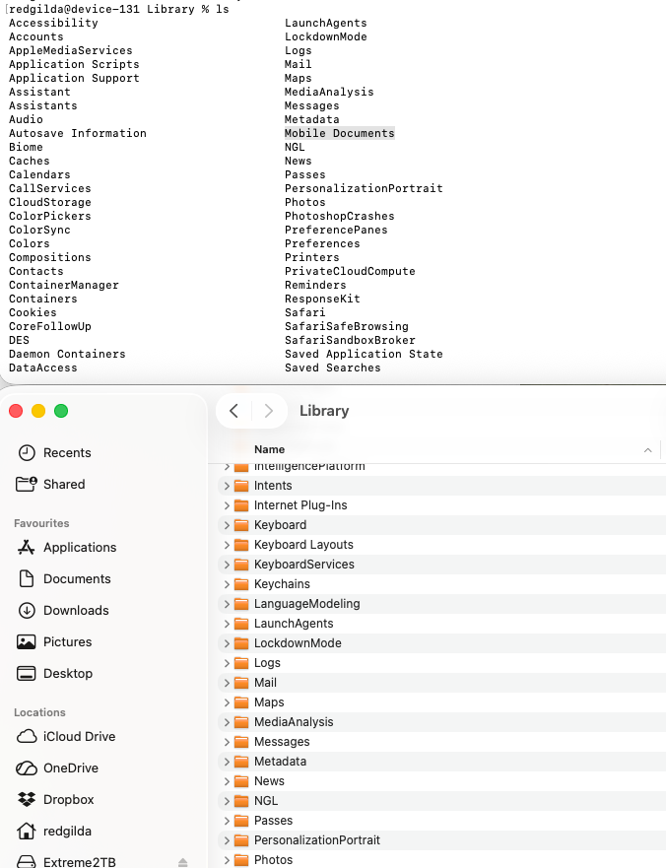The height and width of the screenshot is (868, 666).
Task: Select the Intents folder name
Action: click(273, 486)
